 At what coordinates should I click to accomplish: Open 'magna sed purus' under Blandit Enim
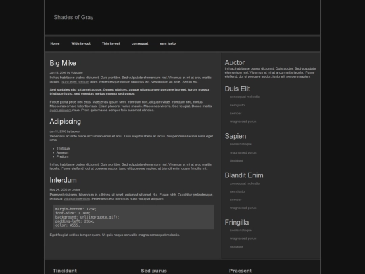click(243, 208)
